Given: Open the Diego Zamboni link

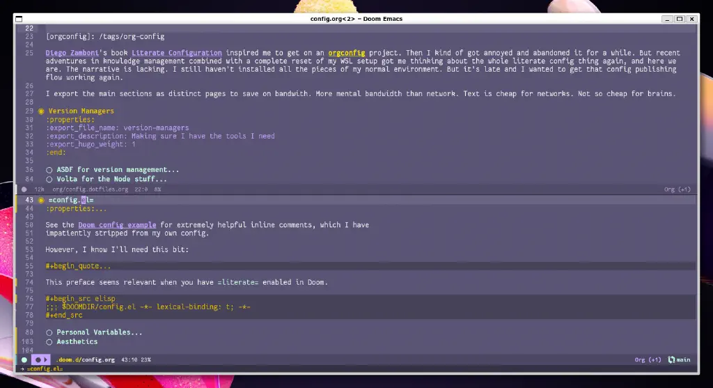Looking at the screenshot, I should 72,53.
